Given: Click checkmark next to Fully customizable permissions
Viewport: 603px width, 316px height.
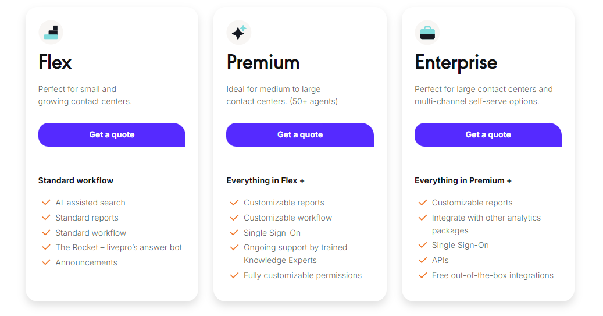Looking at the screenshot, I should (234, 276).
